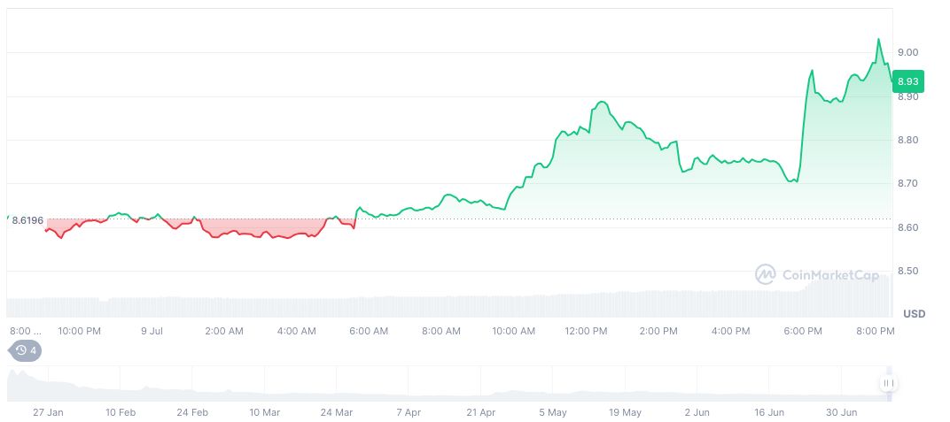Click the history events badge showing 4
This screenshot has width=950, height=422.
pyautogui.click(x=26, y=350)
